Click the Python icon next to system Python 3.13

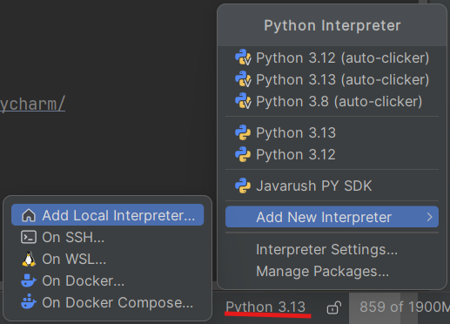point(243,132)
